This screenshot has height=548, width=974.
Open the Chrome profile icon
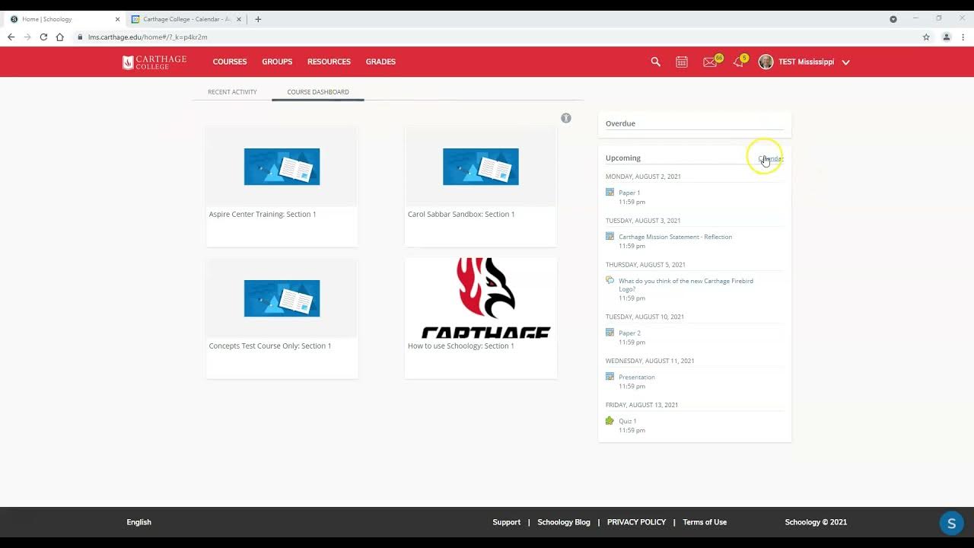[947, 37]
